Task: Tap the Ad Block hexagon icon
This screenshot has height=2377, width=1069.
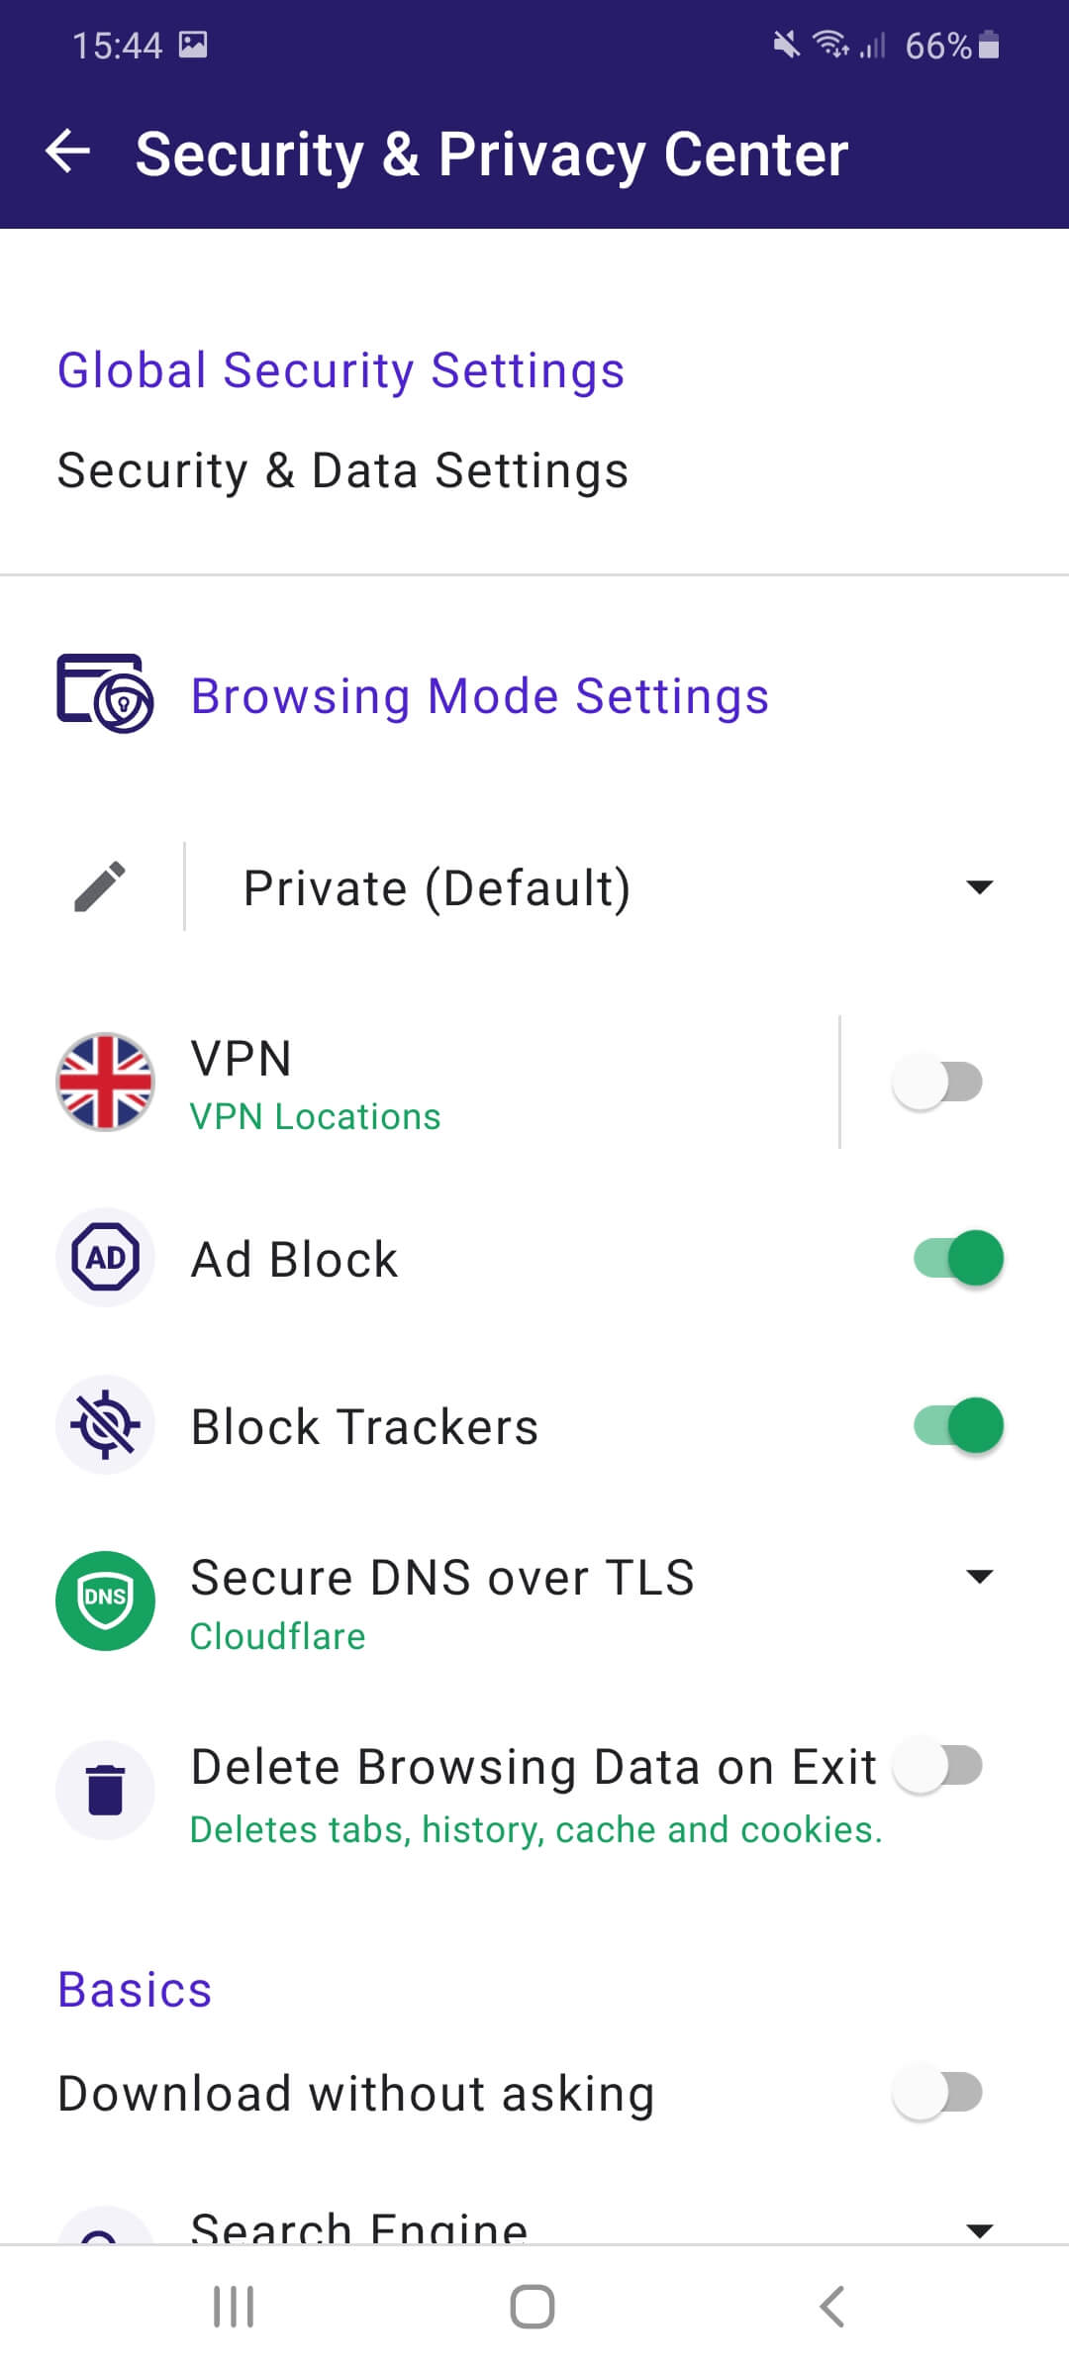Action: (105, 1258)
